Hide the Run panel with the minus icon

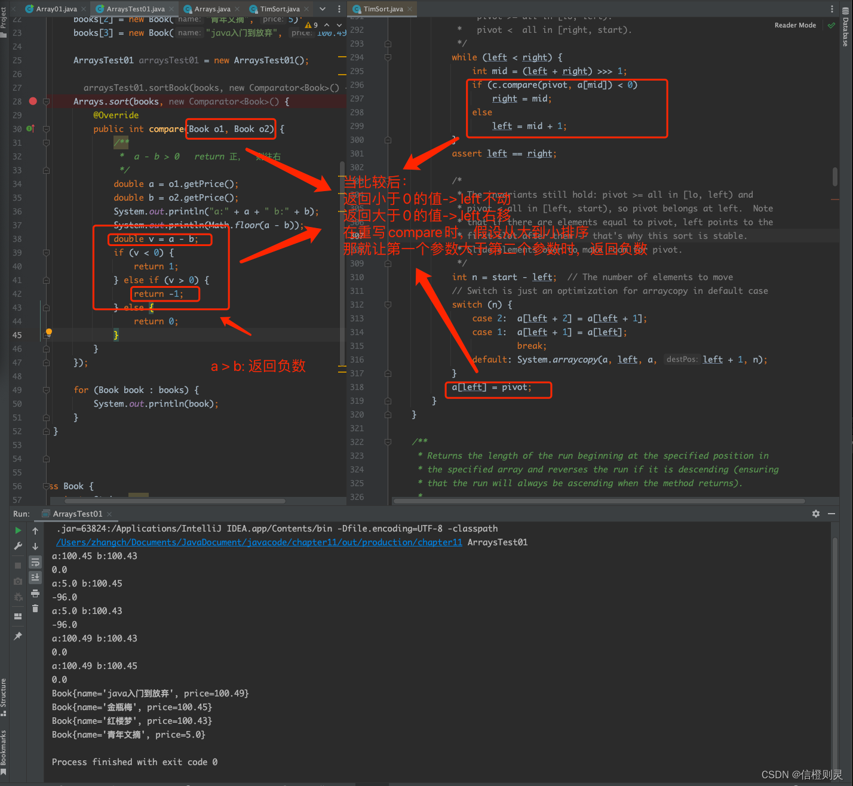pyautogui.click(x=831, y=514)
